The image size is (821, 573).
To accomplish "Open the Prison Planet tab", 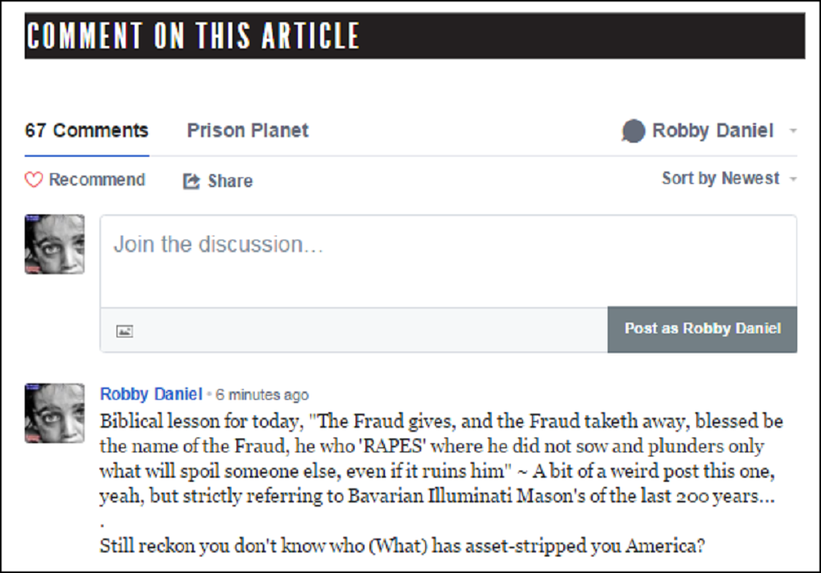I will [x=248, y=131].
